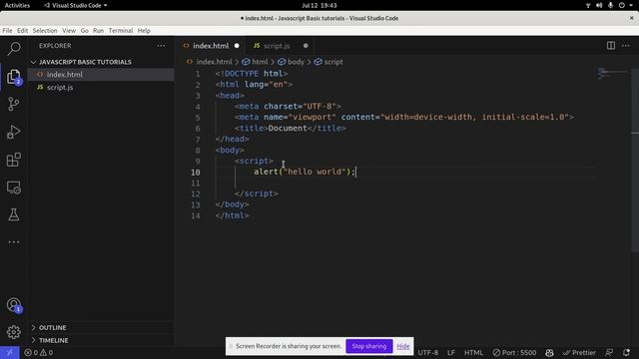This screenshot has width=639, height=359.
Task: Open the Explorer view icon
Action: [x=14, y=77]
